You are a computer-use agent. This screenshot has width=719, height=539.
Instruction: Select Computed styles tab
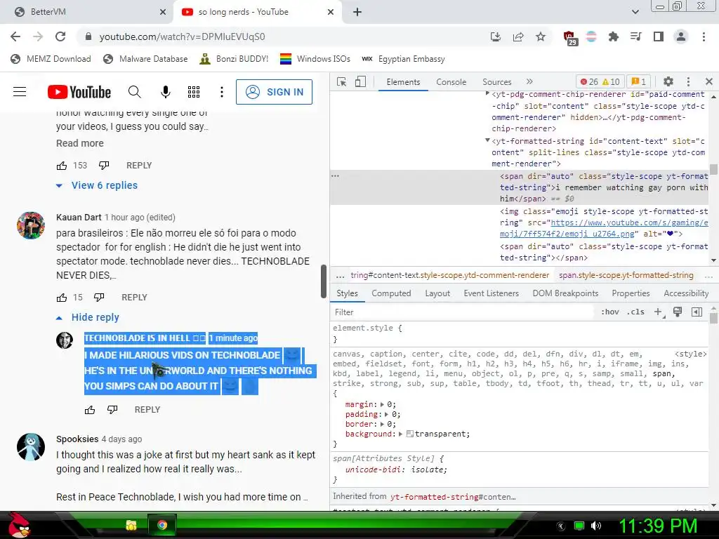tap(391, 293)
